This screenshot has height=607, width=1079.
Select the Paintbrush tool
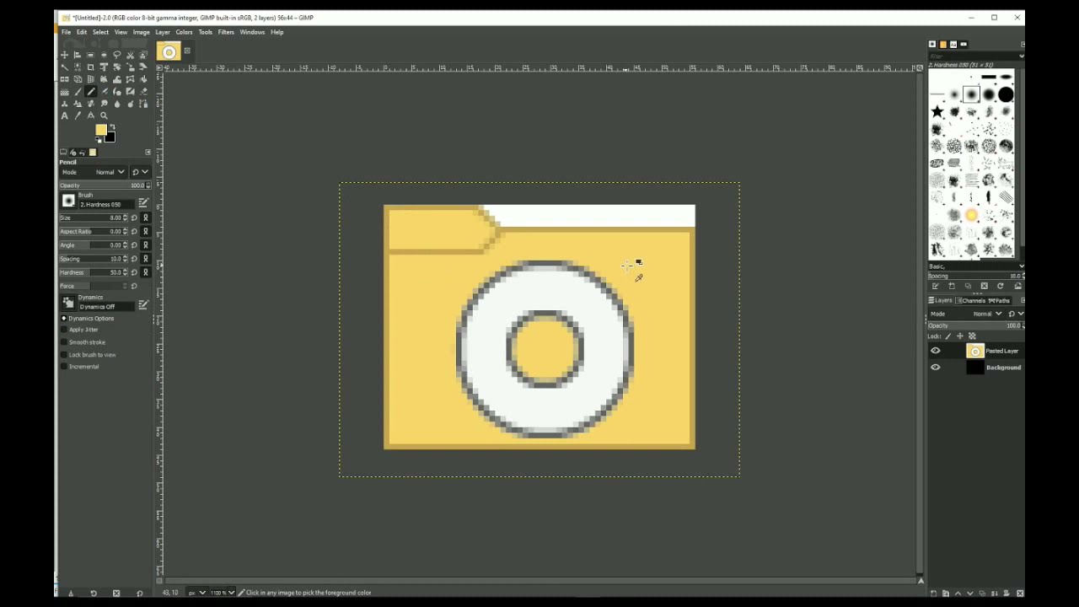pos(78,91)
